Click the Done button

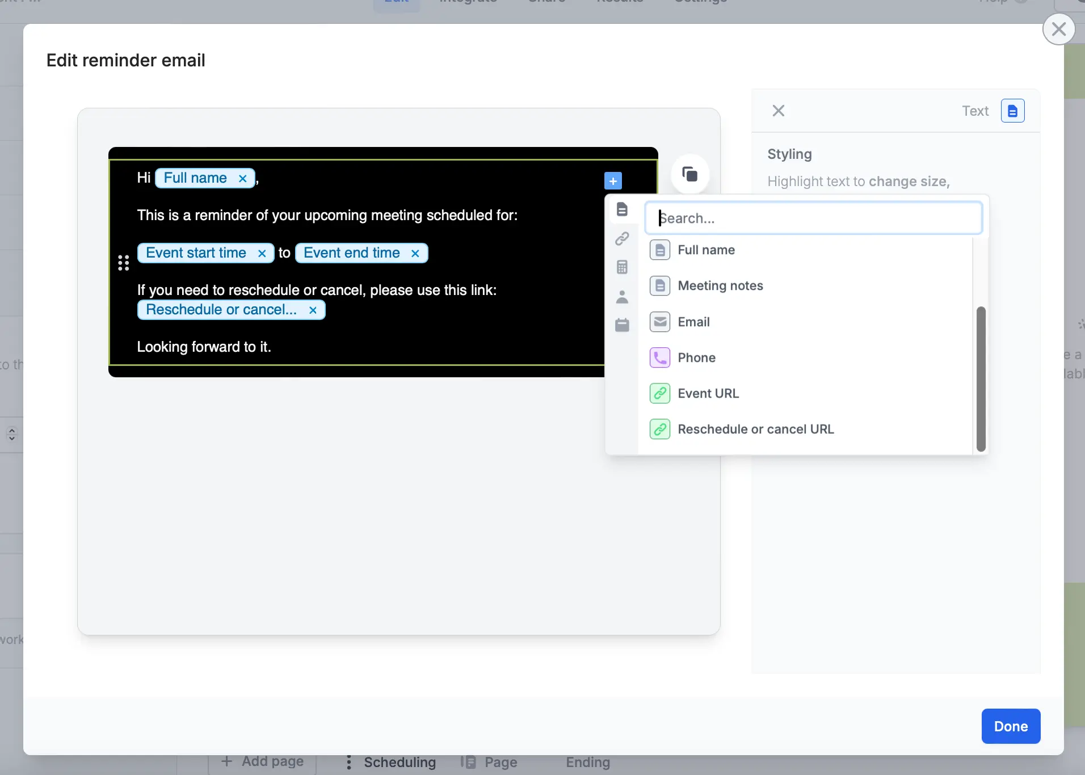[1011, 726]
